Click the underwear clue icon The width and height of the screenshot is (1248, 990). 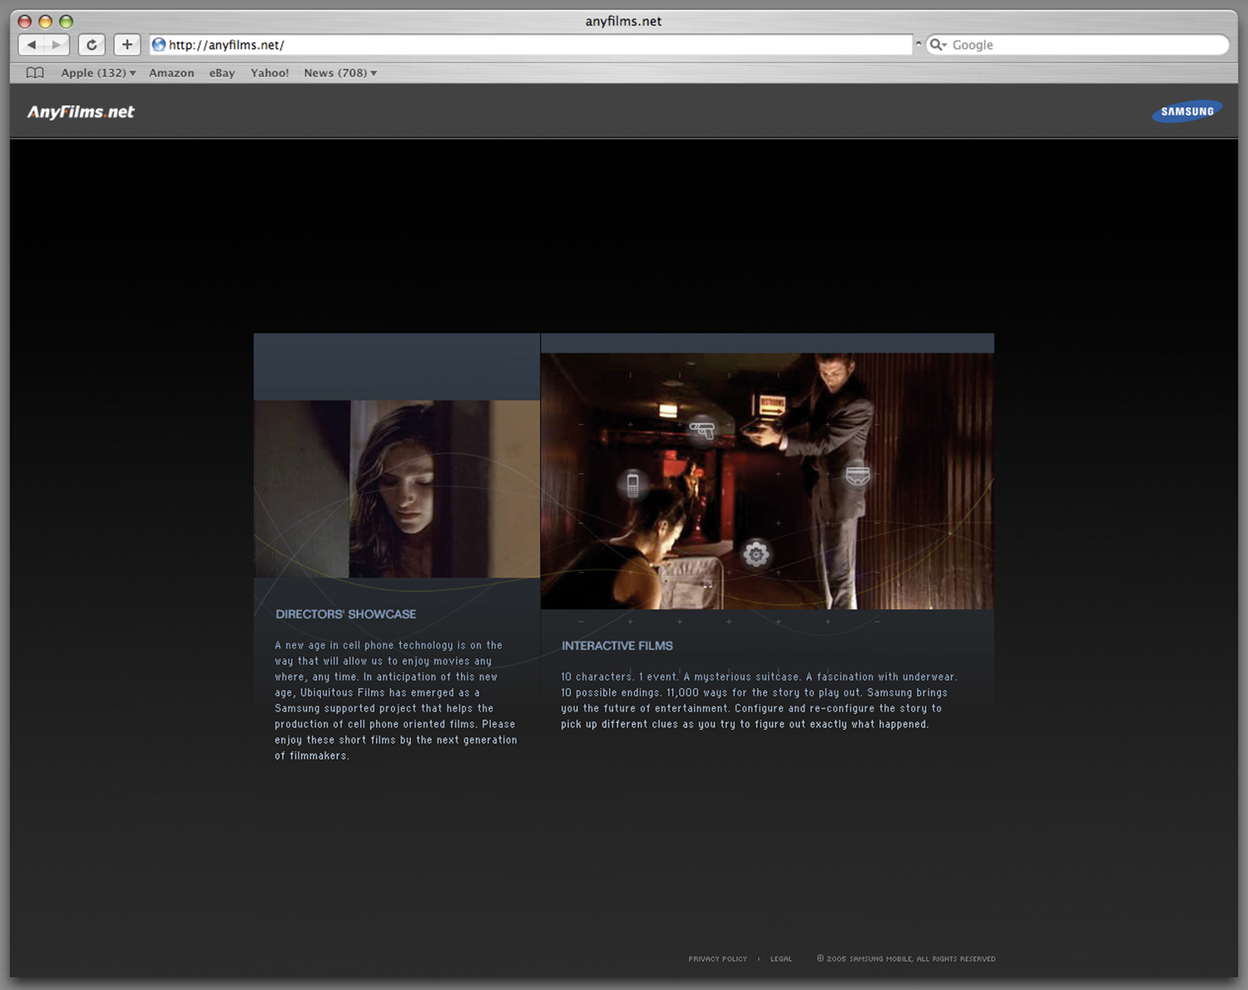tap(858, 475)
